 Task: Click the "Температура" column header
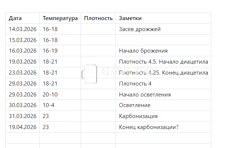tap(60, 18)
